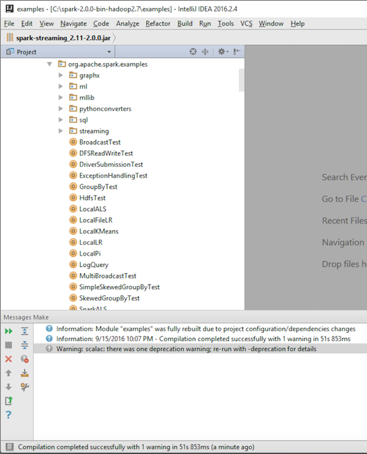Click the Scroll from Source target icon

tap(193, 52)
